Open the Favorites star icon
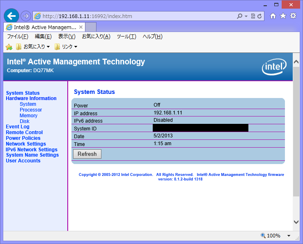 point(283,16)
